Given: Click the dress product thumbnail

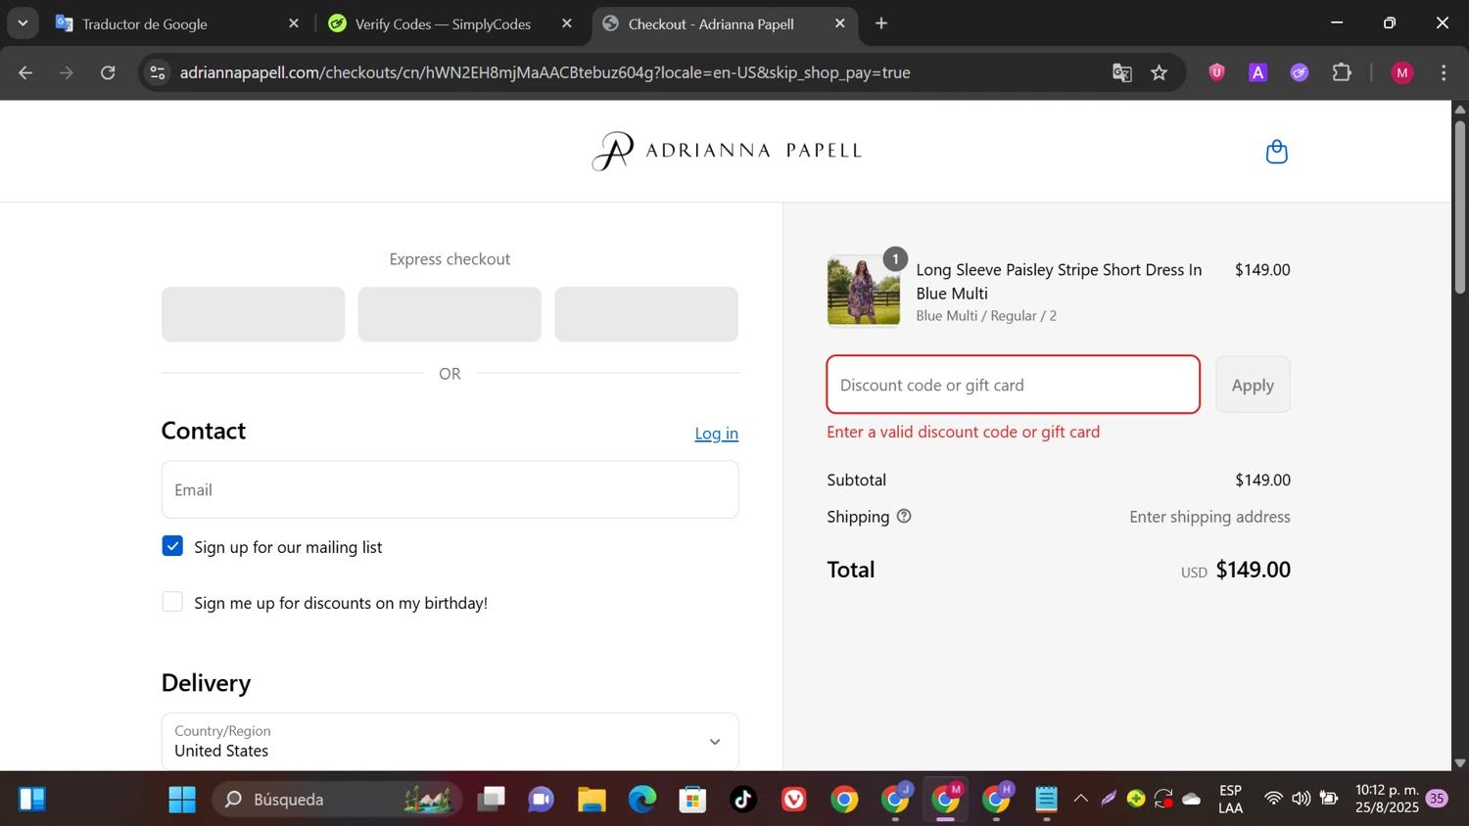Looking at the screenshot, I should [864, 291].
